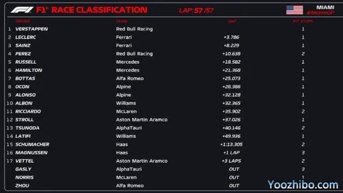Click the PIT STOPS column header

point(303,21)
